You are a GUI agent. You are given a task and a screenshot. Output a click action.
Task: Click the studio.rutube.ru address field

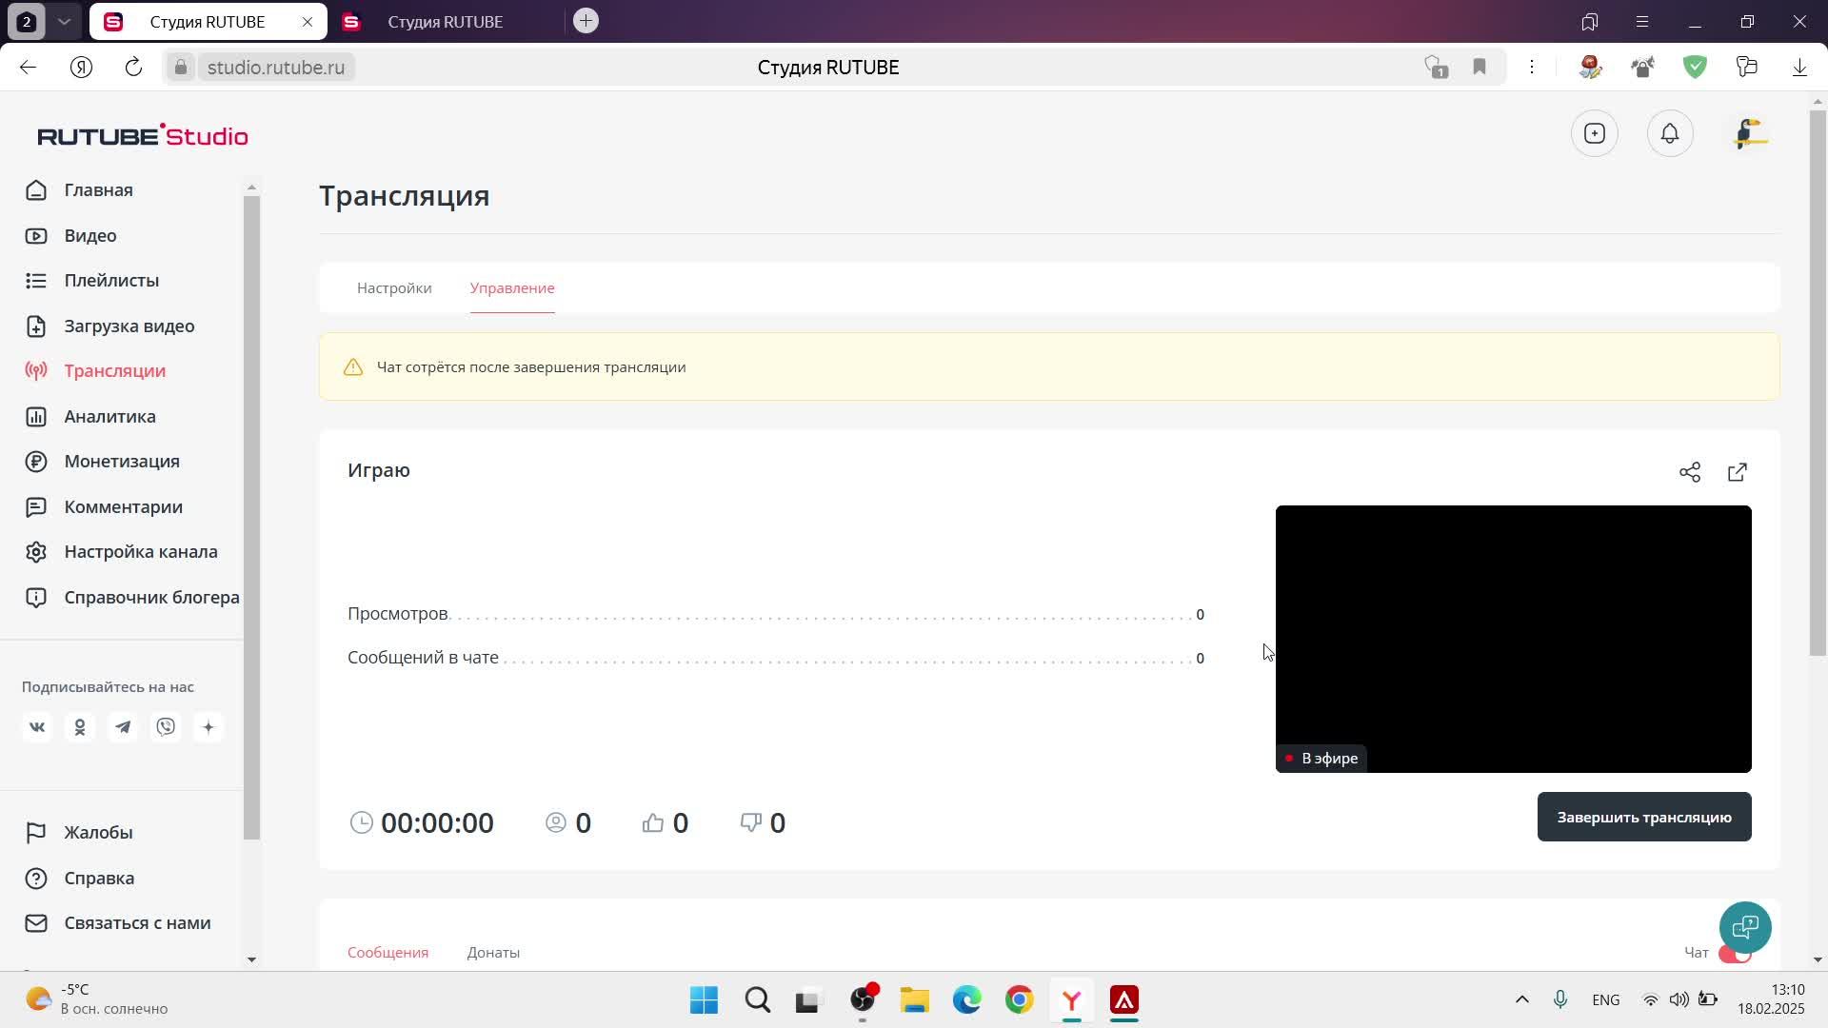point(276,68)
